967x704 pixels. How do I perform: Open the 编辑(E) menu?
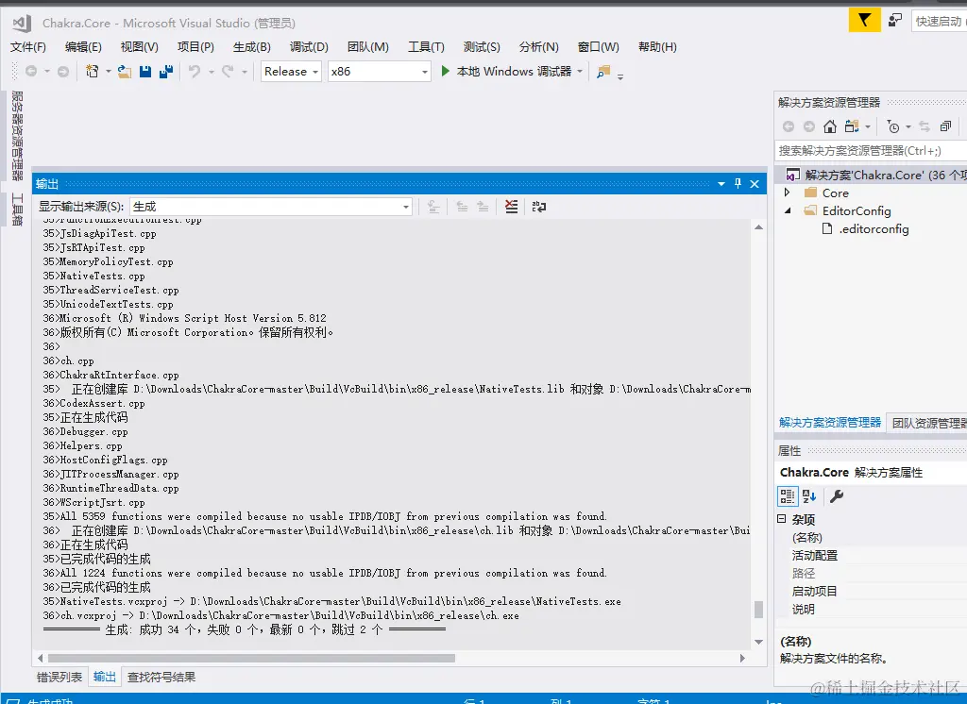(83, 47)
